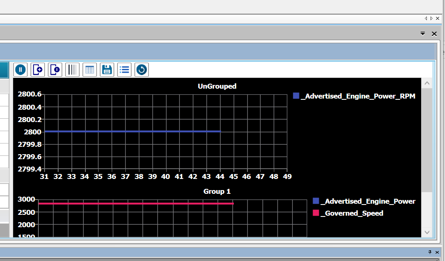The width and height of the screenshot is (445, 261).
Task: Click the 31 x-axis tick label
Action: 44,176
